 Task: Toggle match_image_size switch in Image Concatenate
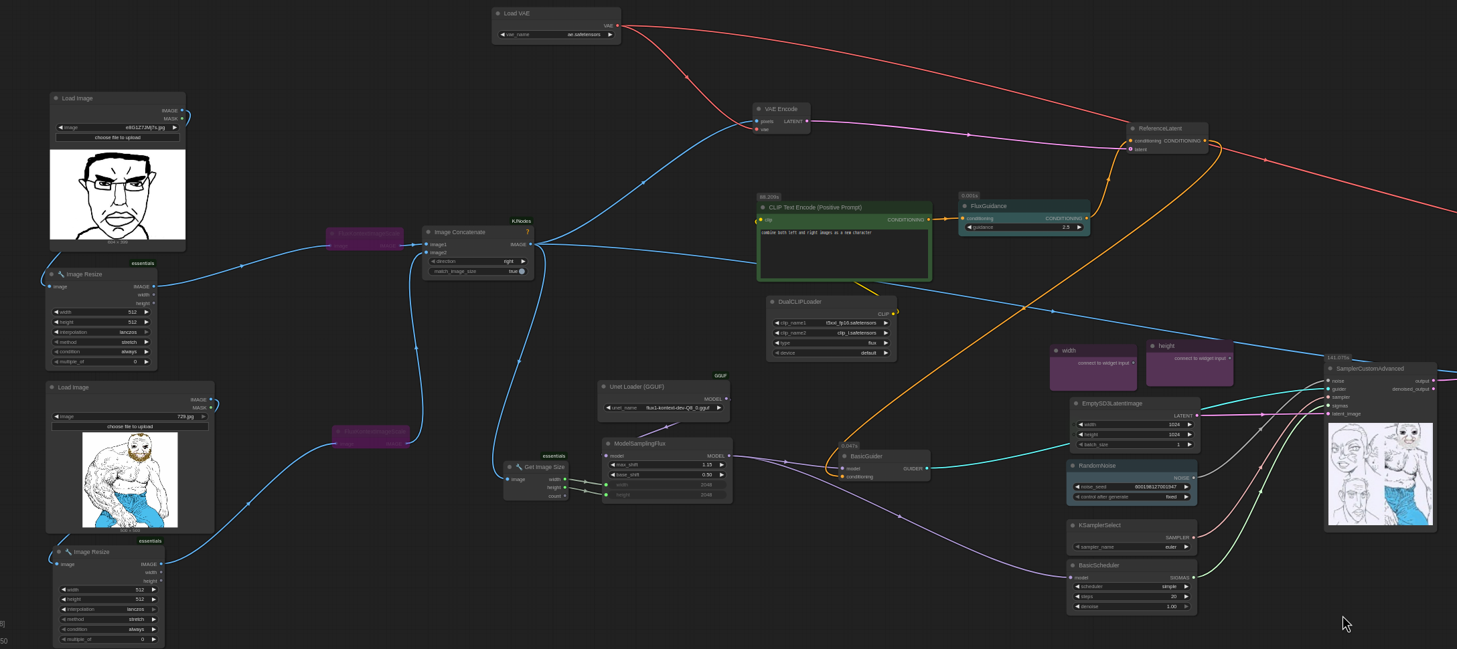point(522,272)
